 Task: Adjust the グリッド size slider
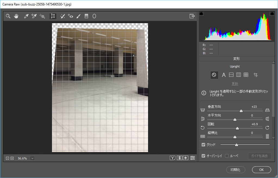[236, 145]
